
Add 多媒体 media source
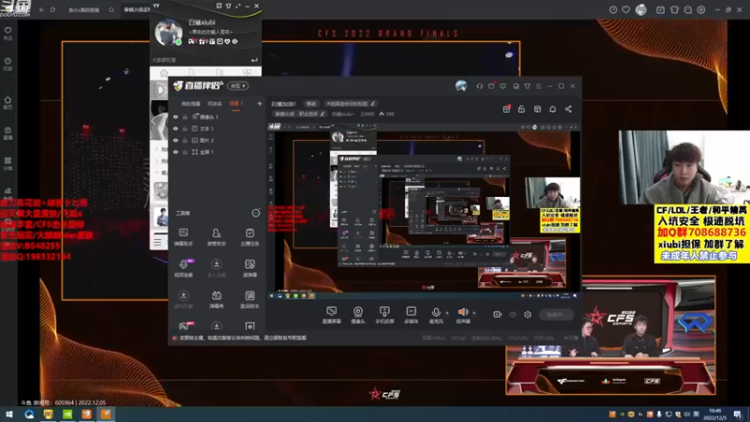[411, 315]
